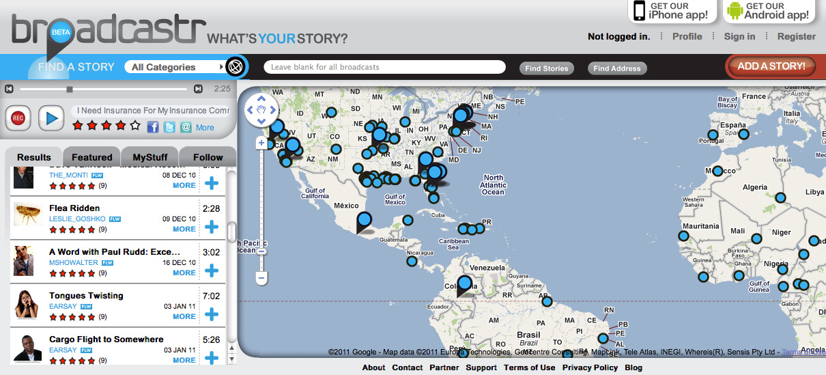Open More sharing options
The image size is (826, 375).
205,128
